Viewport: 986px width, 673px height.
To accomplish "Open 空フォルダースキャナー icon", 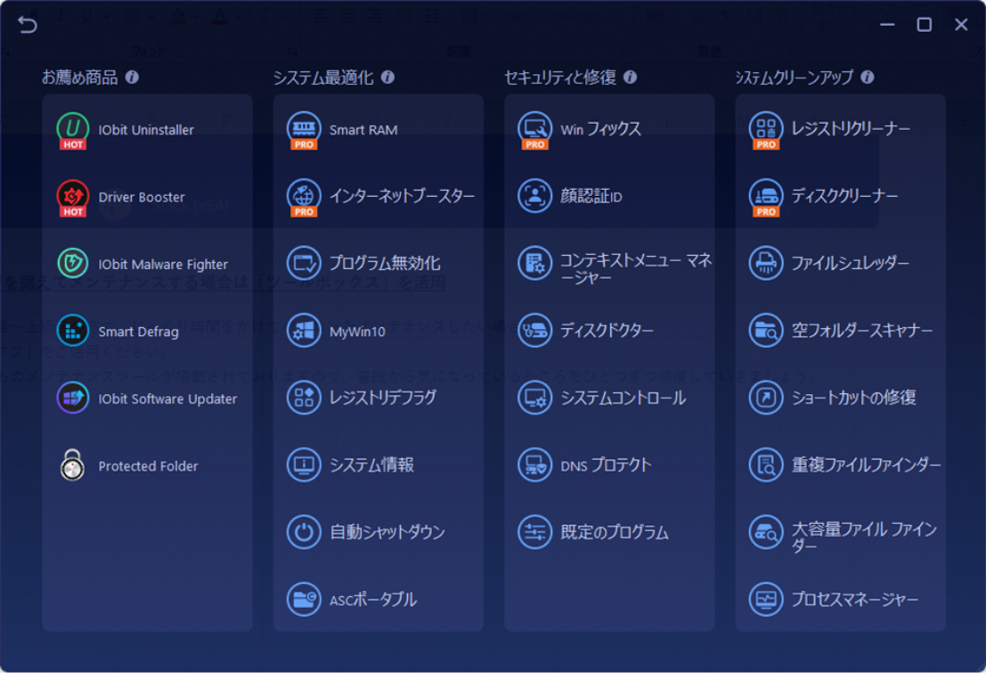I will coord(766,330).
